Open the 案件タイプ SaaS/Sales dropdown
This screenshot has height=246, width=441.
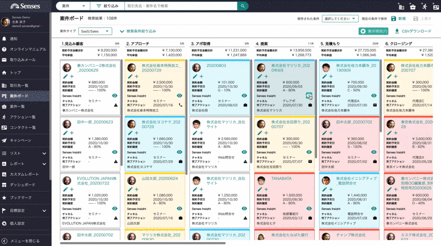(x=95, y=31)
